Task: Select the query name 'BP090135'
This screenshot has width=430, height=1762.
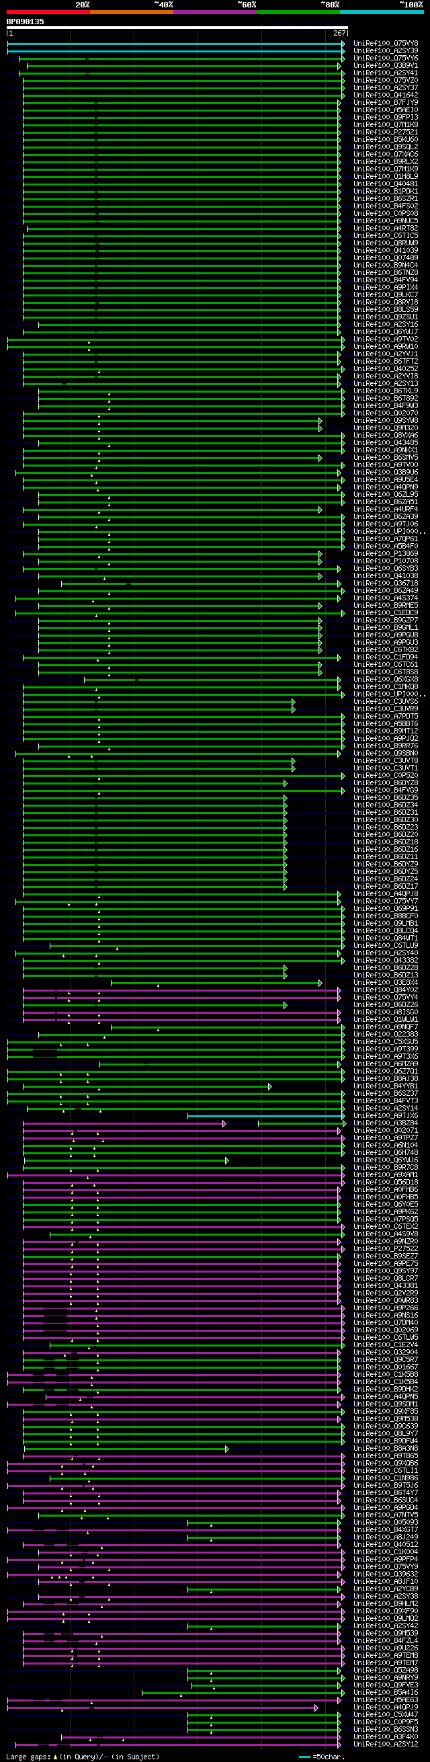Action: point(26,22)
